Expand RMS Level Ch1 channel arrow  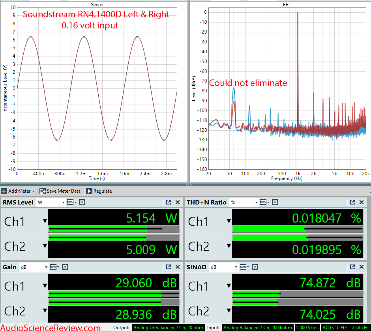(x=45, y=221)
